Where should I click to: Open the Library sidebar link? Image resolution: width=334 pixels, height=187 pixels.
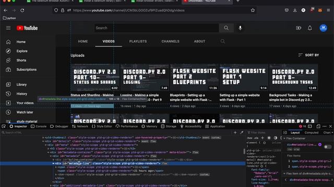pyautogui.click(x=21, y=84)
